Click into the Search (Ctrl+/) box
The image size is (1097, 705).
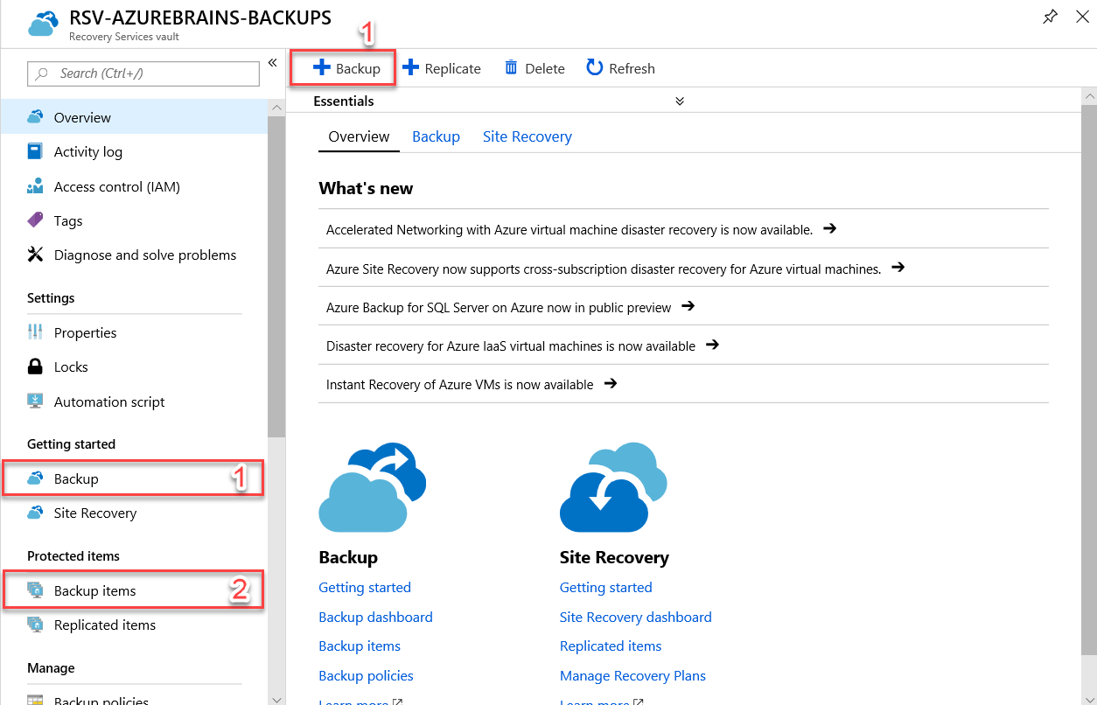tap(143, 73)
